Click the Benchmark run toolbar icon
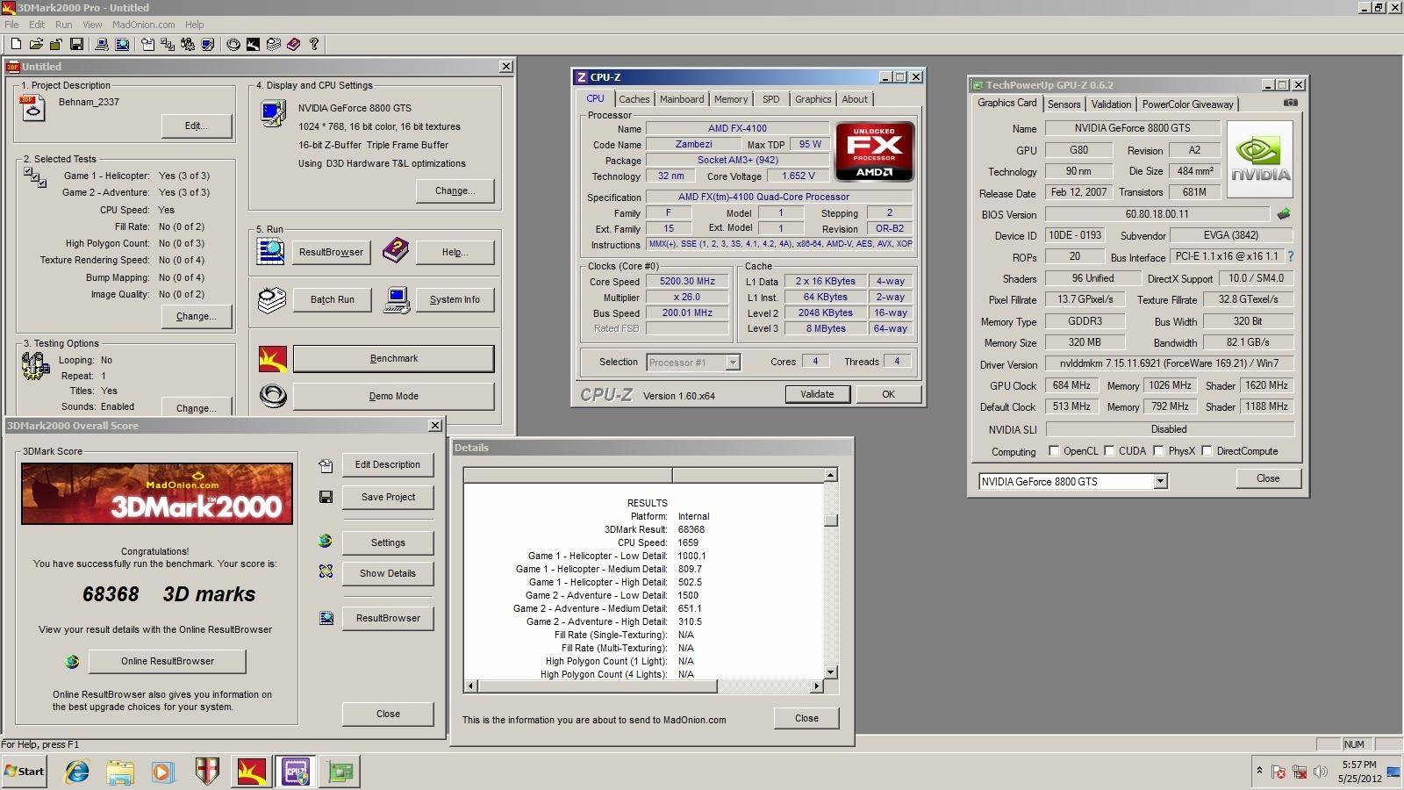Screen dimensions: 1404x790 253,44
